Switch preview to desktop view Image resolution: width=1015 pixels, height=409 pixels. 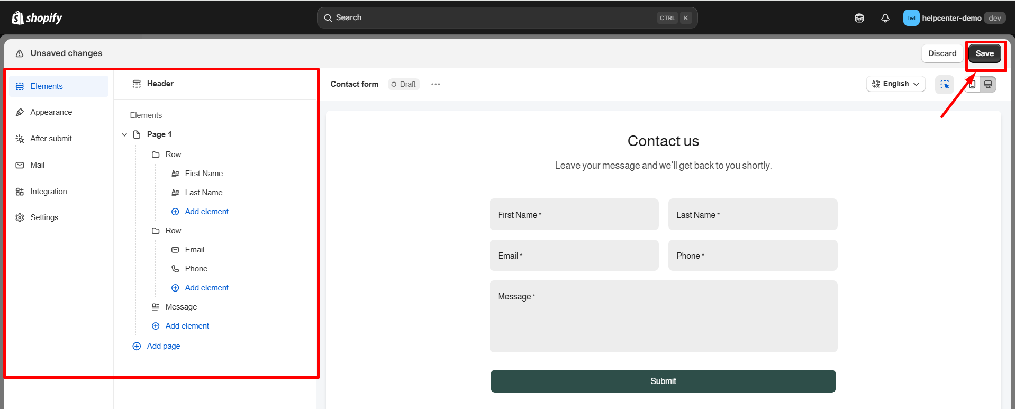987,85
